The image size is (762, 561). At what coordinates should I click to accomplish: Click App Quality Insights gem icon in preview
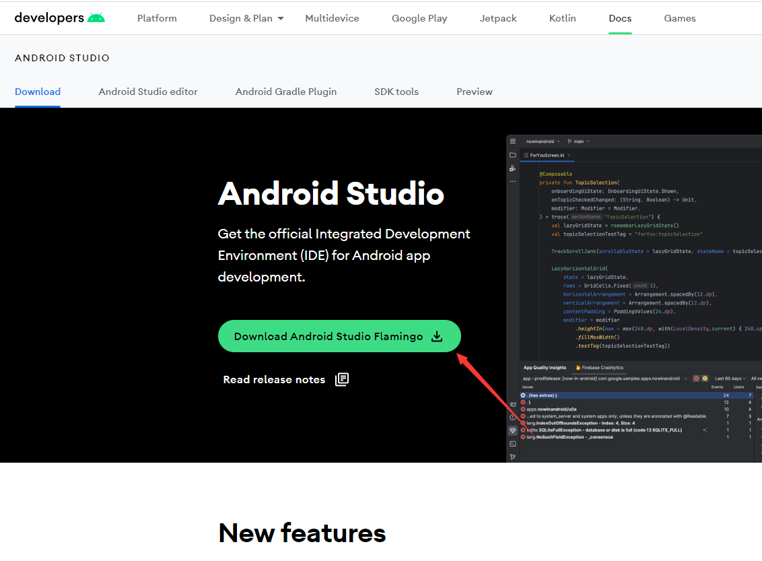[x=513, y=431]
